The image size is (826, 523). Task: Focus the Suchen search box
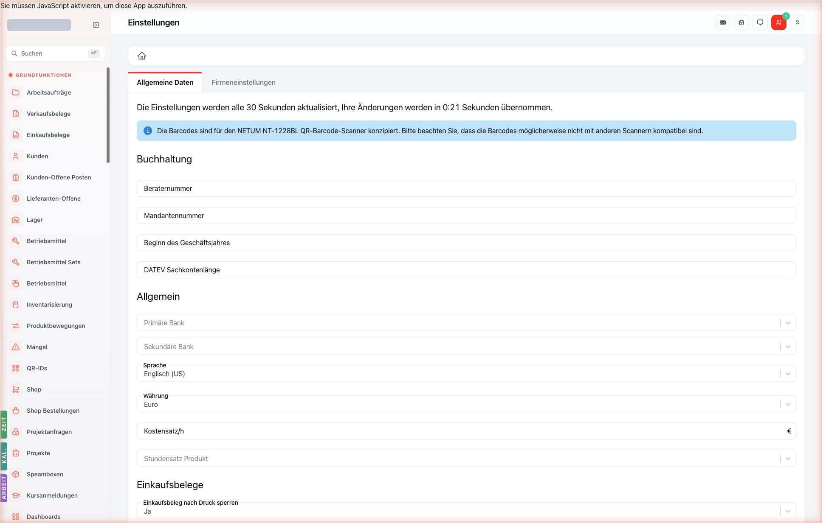tap(55, 53)
